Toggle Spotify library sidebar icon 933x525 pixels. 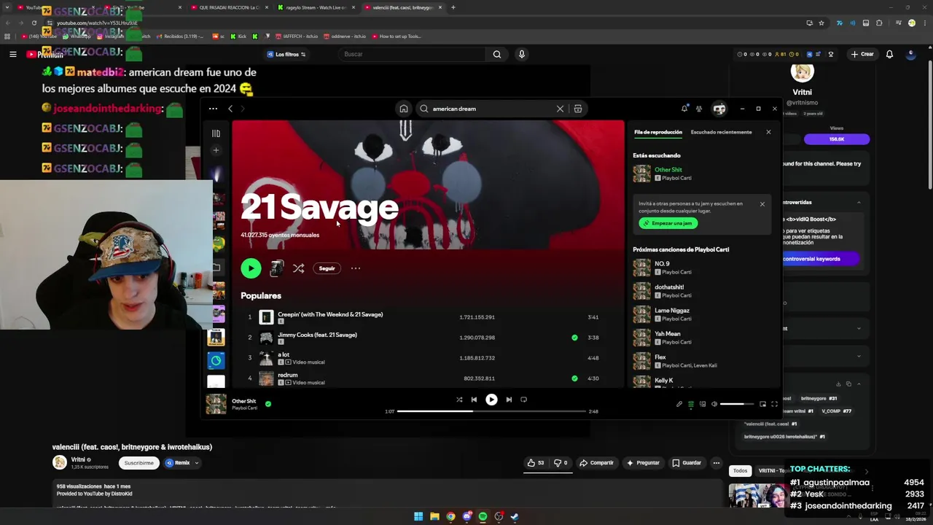[x=216, y=133]
